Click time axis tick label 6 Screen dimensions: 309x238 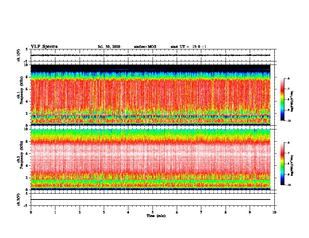point(177,212)
